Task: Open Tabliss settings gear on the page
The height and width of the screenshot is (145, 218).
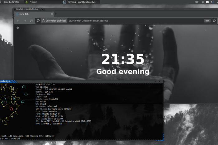Action: click(x=18, y=28)
